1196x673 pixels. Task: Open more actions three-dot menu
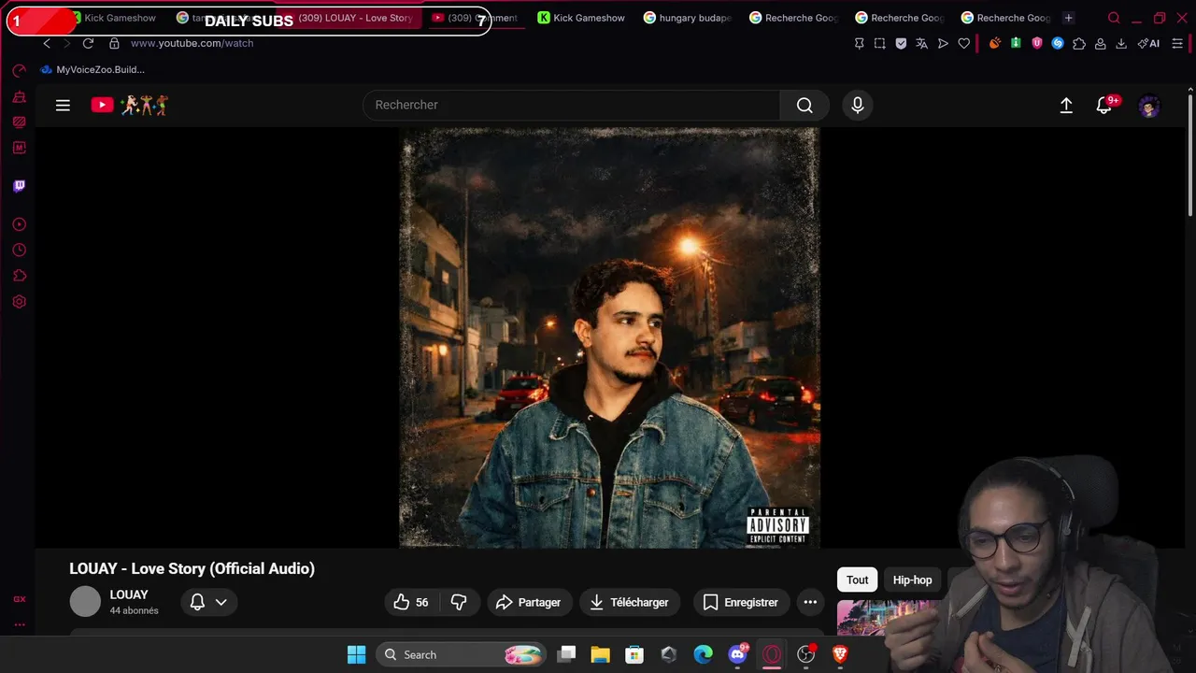tap(810, 602)
